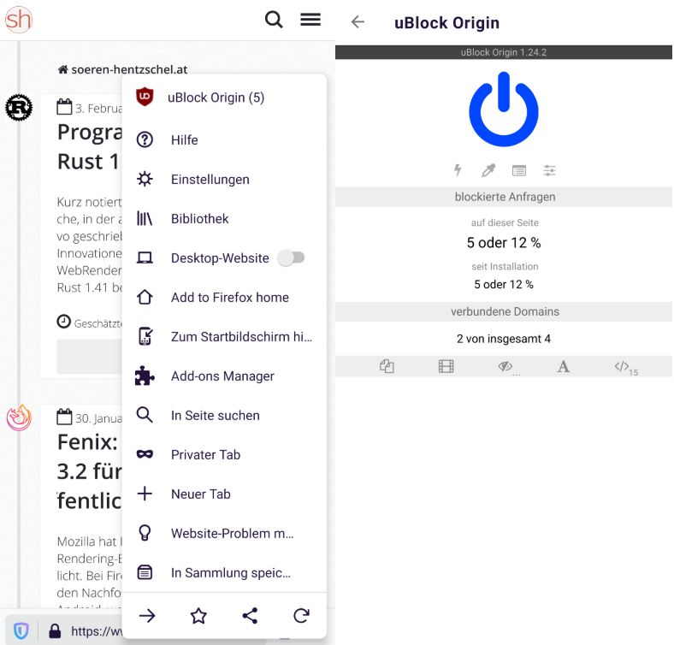
Task: Open the website search magnifier icon
Action: click(x=274, y=20)
